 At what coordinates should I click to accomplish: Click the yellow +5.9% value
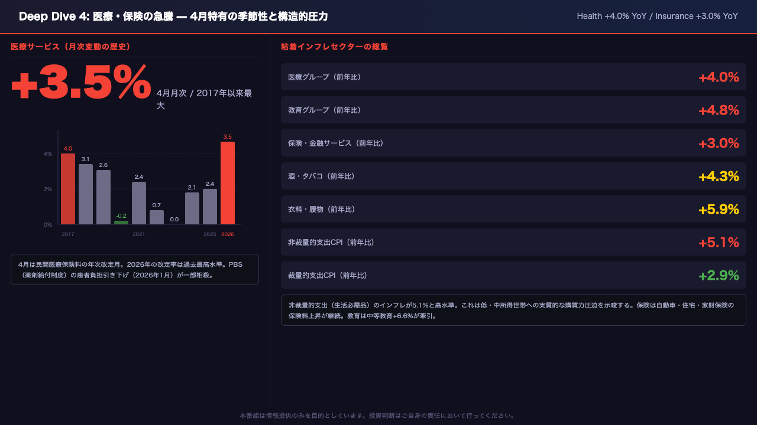pyautogui.click(x=719, y=210)
